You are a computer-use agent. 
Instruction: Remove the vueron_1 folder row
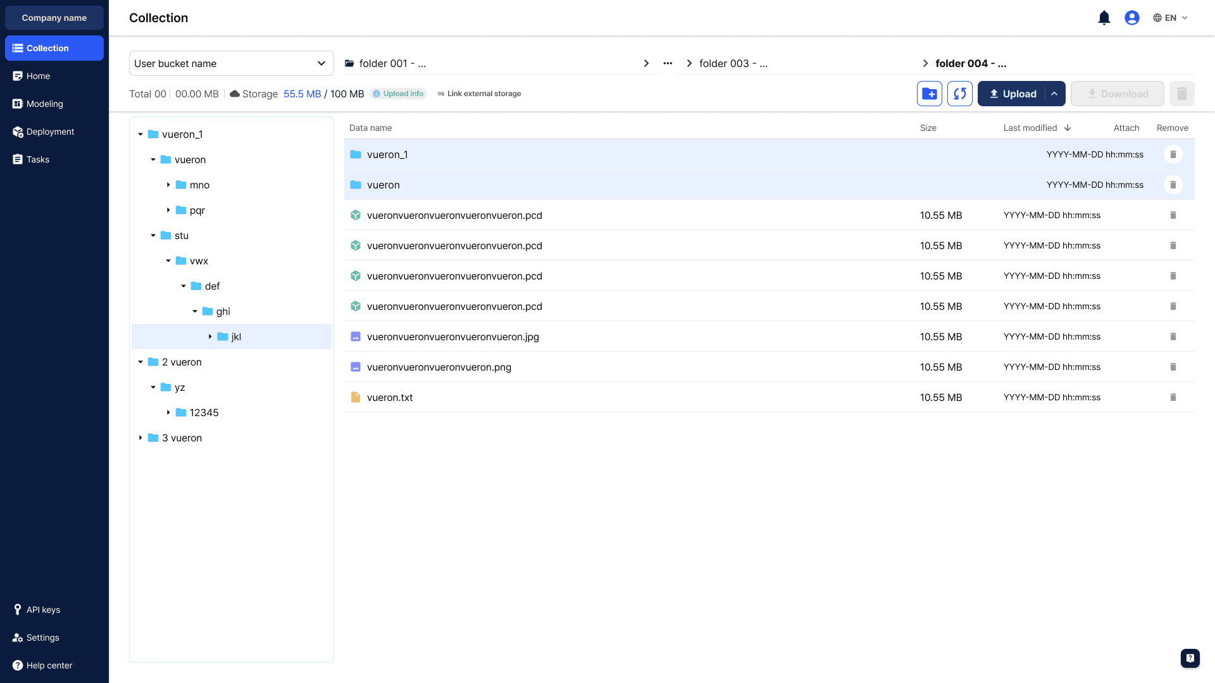(x=1173, y=154)
